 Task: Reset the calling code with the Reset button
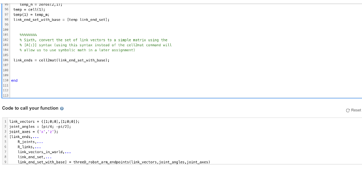[x=354, y=110]
